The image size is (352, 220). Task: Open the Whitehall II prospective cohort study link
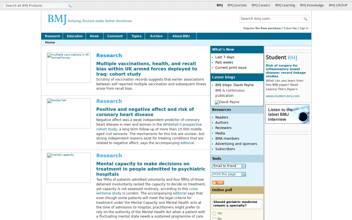pyautogui.click(x=149, y=127)
